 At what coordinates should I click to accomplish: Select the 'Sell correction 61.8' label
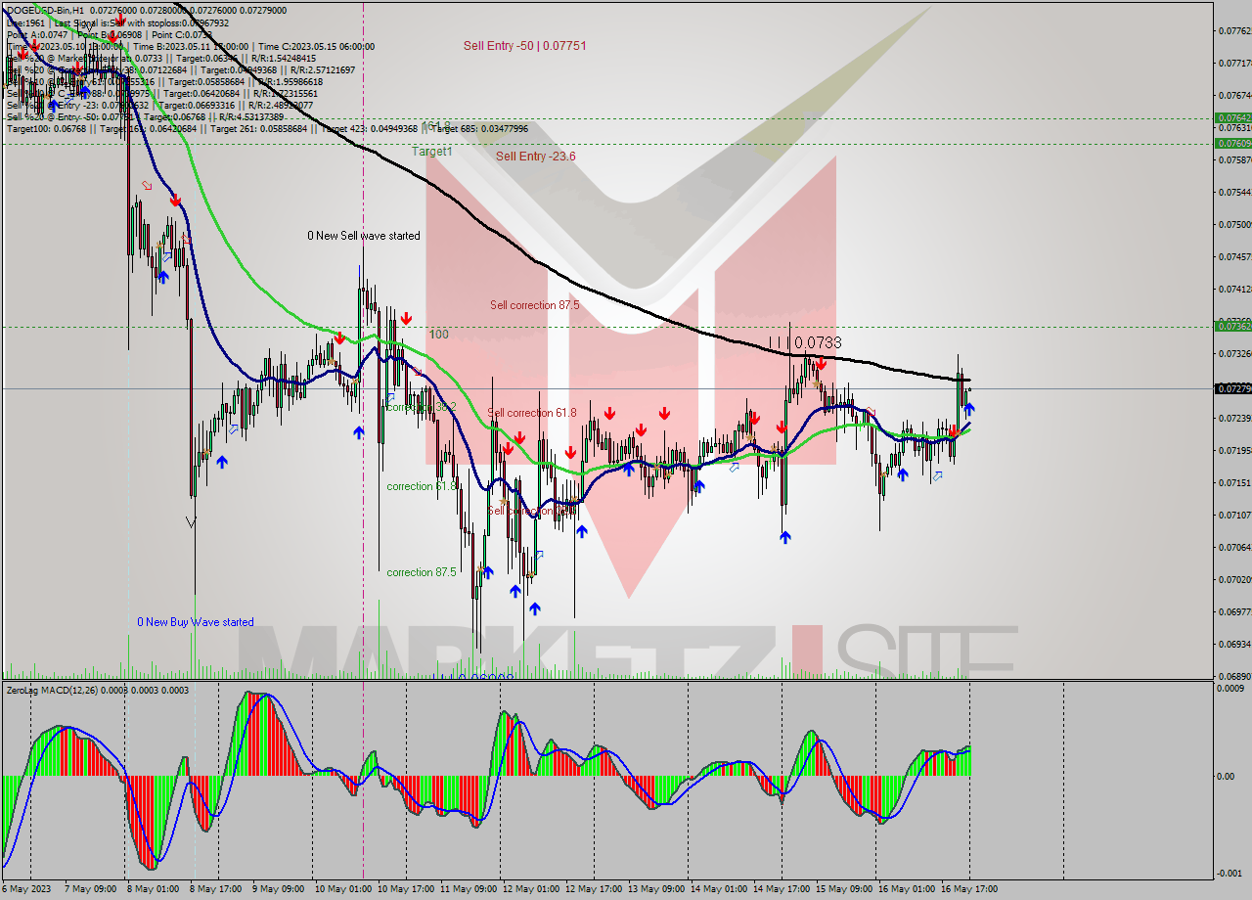532,413
